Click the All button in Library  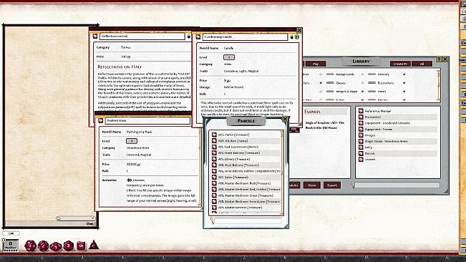[422, 64]
